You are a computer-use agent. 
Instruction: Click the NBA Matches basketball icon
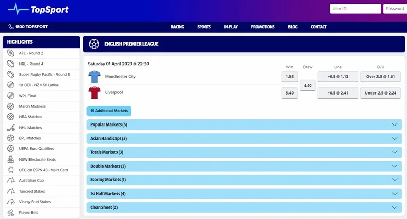click(x=11, y=117)
